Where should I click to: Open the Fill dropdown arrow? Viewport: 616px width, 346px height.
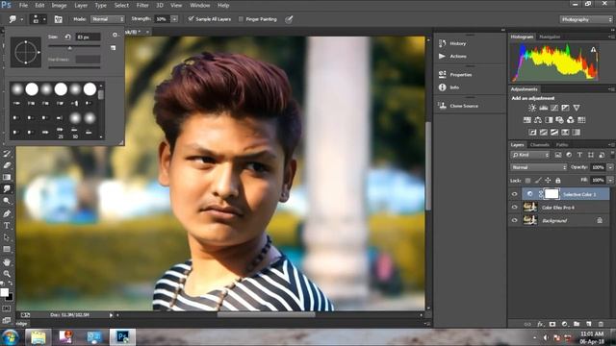(x=610, y=181)
